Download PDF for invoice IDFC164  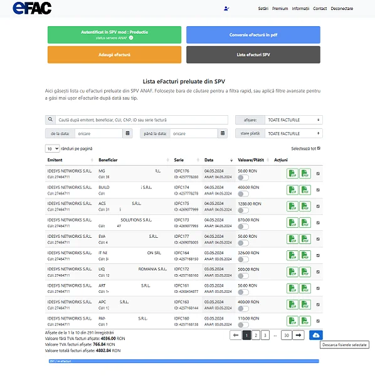pyautogui.click(x=305, y=255)
